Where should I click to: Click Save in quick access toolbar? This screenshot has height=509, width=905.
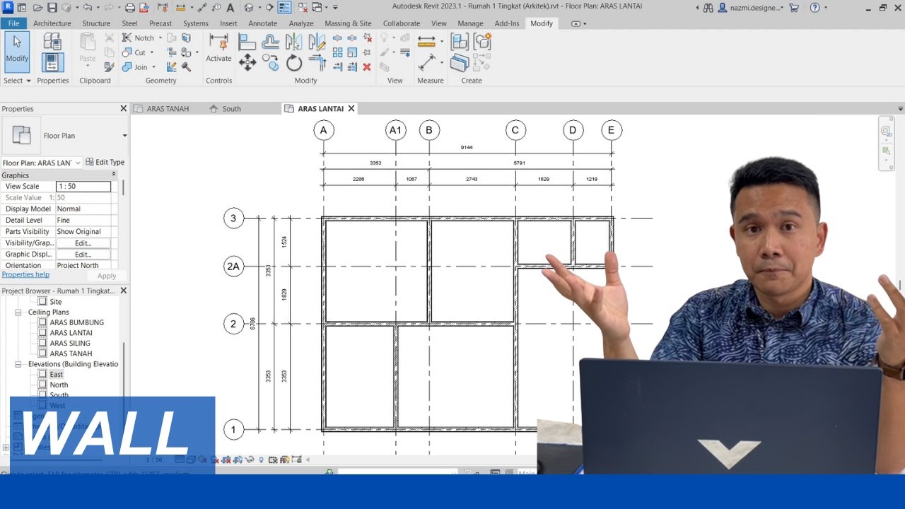pyautogui.click(x=52, y=7)
